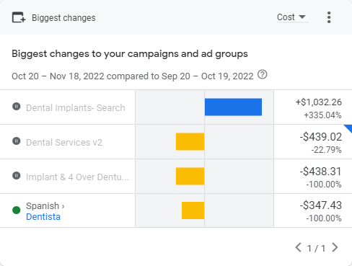Screen dimensions: 352x266
Task: Select the Dental Implants- Search campaign name
Action: coord(76,108)
